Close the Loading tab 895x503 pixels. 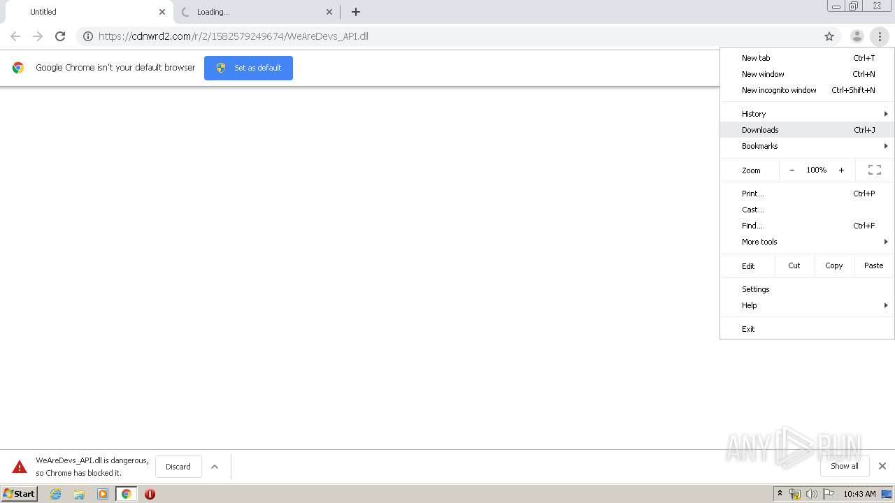point(329,12)
